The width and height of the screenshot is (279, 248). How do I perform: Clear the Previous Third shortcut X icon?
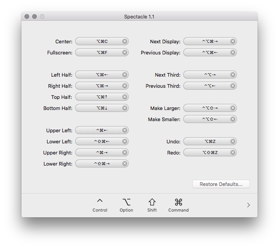(233, 86)
